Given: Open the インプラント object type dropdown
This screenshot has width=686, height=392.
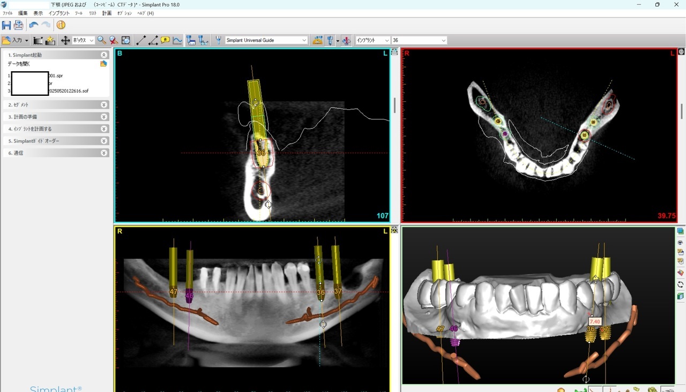Looking at the screenshot, I should pyautogui.click(x=372, y=40).
